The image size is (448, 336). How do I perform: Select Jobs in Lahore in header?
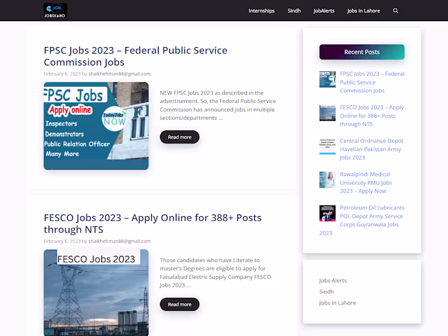(x=363, y=11)
